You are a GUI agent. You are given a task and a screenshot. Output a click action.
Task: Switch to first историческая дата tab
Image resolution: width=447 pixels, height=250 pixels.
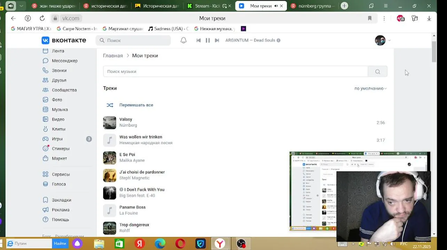(105, 6)
